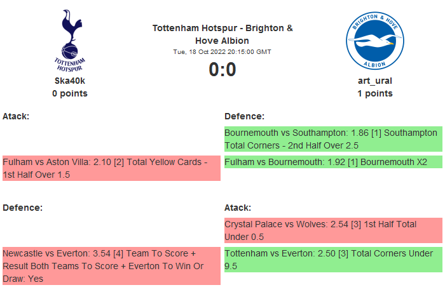Open the Tottenham vs Everton corners bet
The width and height of the screenshot is (445, 292).
pos(333,260)
